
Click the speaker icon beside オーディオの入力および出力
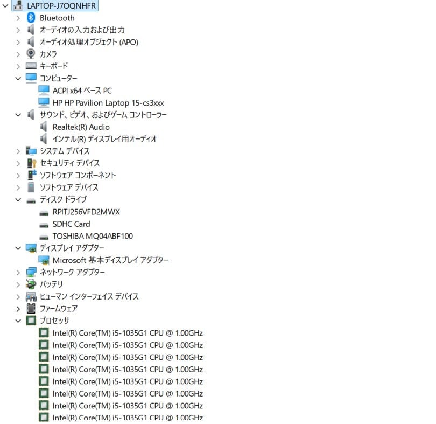click(x=31, y=30)
